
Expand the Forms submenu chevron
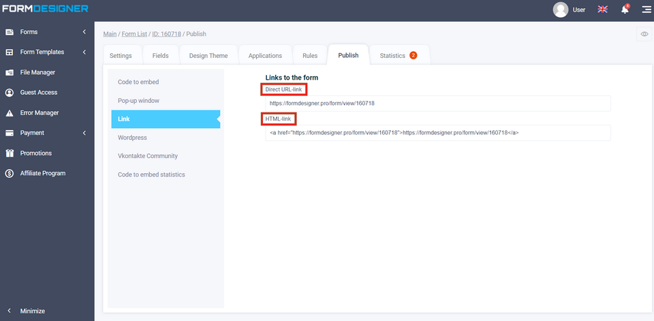(84, 32)
